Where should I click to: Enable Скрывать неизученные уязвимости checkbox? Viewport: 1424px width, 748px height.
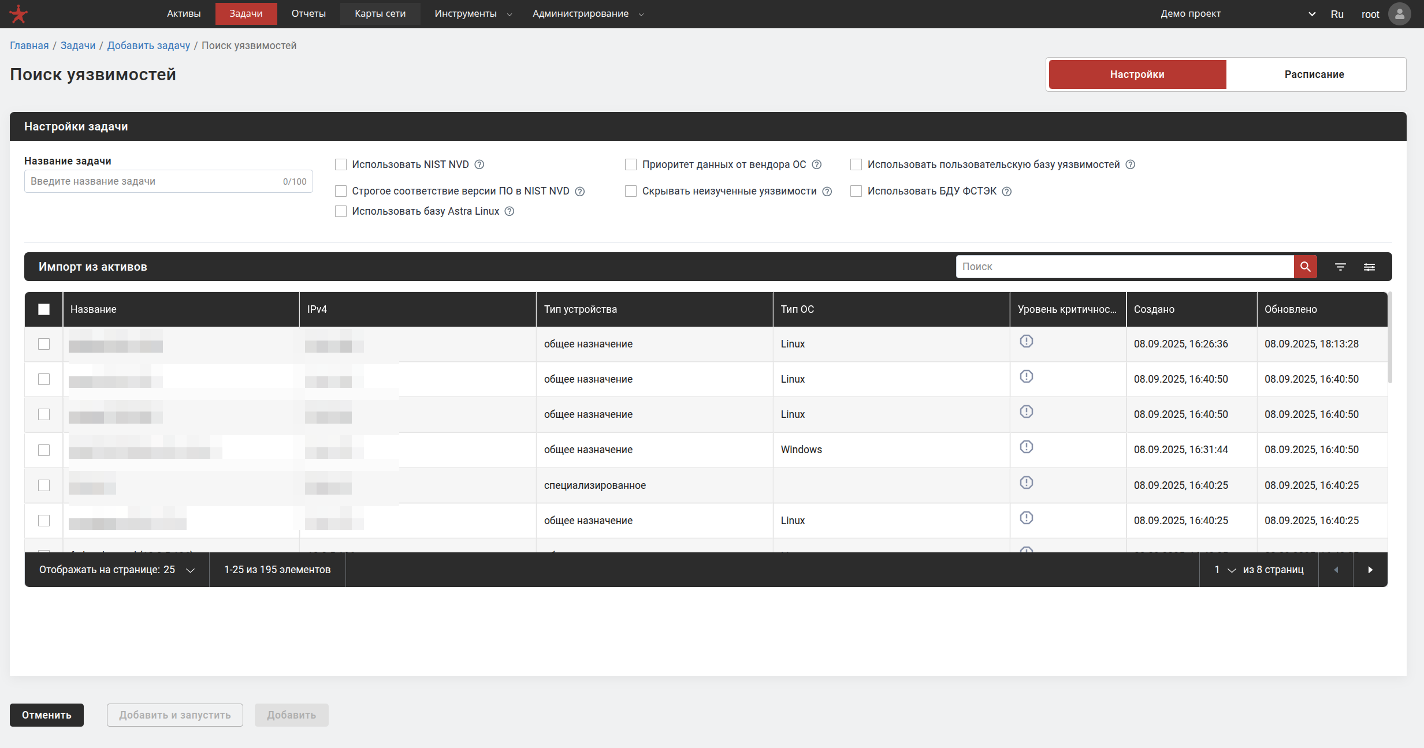(631, 191)
